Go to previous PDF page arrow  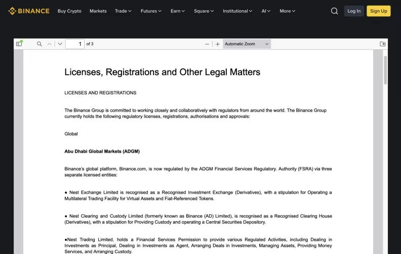(x=49, y=44)
